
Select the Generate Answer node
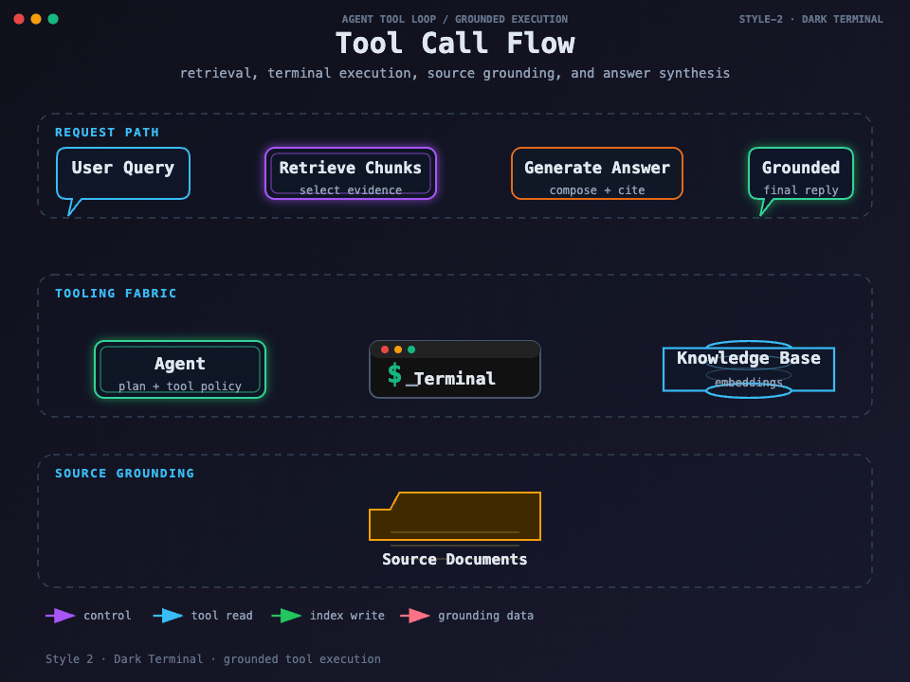point(596,173)
